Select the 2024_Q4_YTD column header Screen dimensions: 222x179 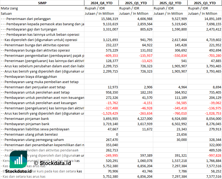pyautogui.click(x=101, y=3)
